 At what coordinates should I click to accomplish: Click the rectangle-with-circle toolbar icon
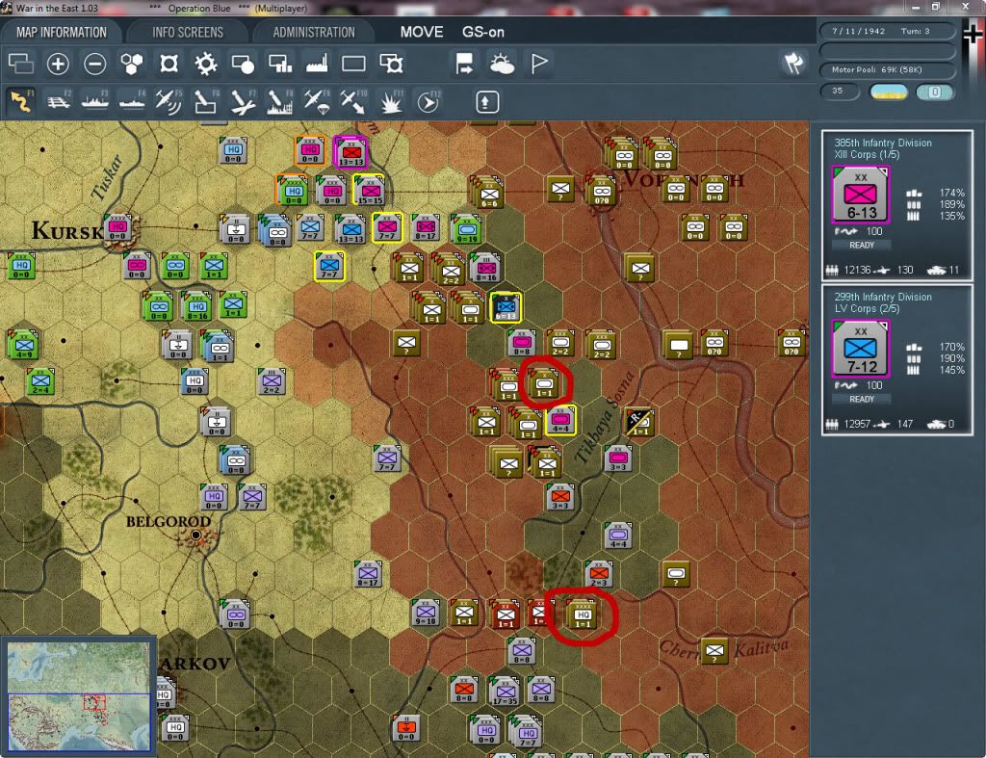point(243,64)
